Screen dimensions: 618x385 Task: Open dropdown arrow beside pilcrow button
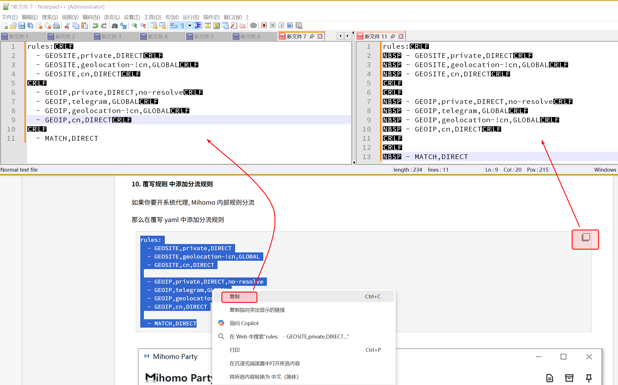(190, 26)
